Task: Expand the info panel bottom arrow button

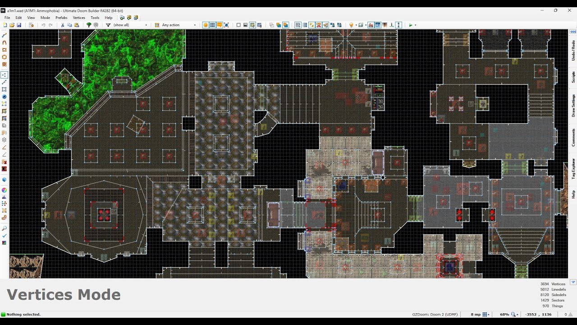Action: [x=573, y=283]
